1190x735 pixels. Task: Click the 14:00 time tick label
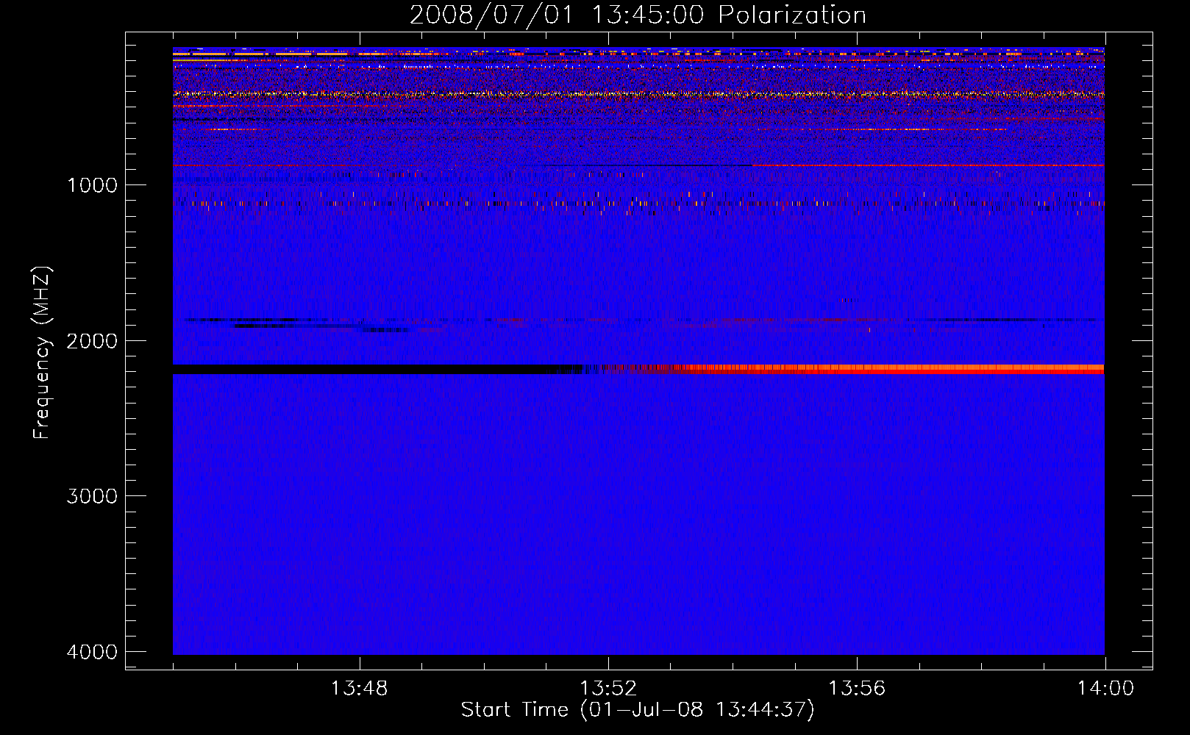tap(1105, 689)
